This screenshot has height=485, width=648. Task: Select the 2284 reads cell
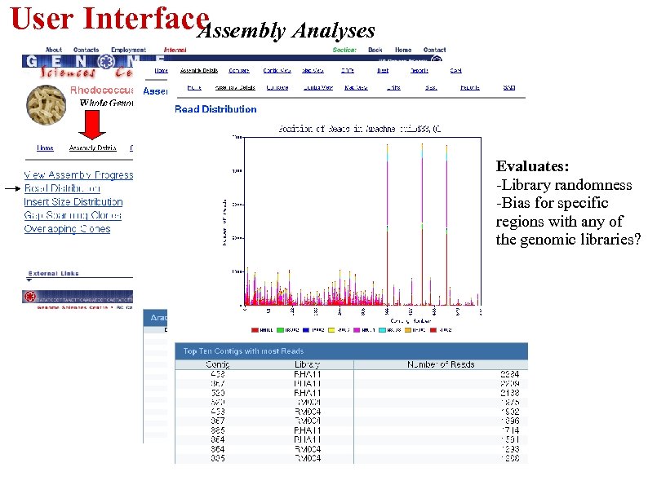[509, 374]
